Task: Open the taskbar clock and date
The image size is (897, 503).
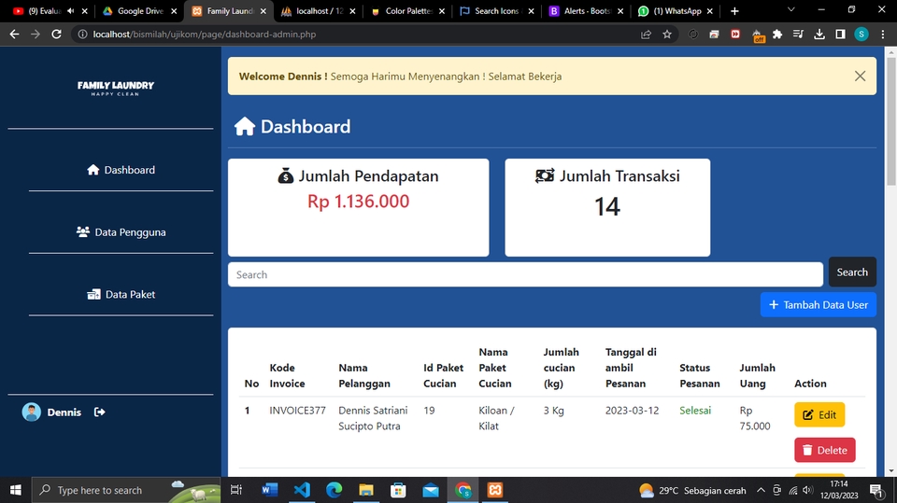Action: coord(839,490)
